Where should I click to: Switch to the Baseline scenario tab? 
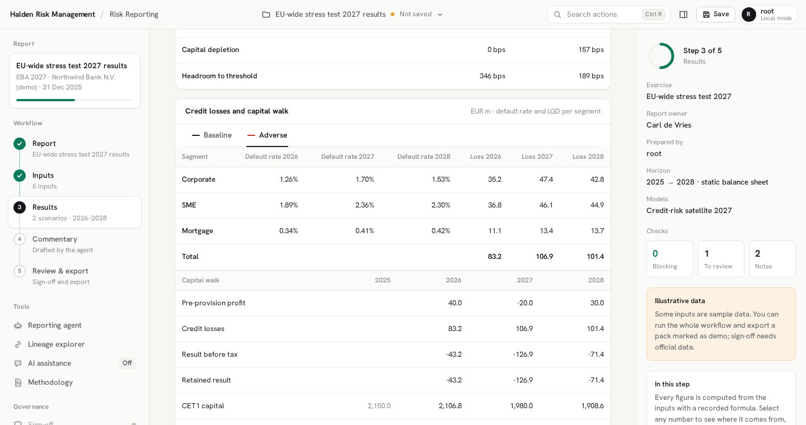[212, 135]
